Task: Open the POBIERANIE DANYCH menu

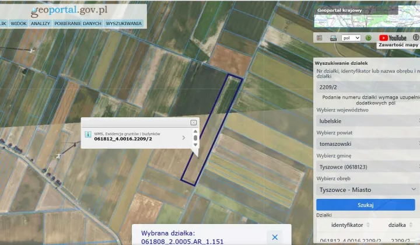Action: tap(78, 23)
